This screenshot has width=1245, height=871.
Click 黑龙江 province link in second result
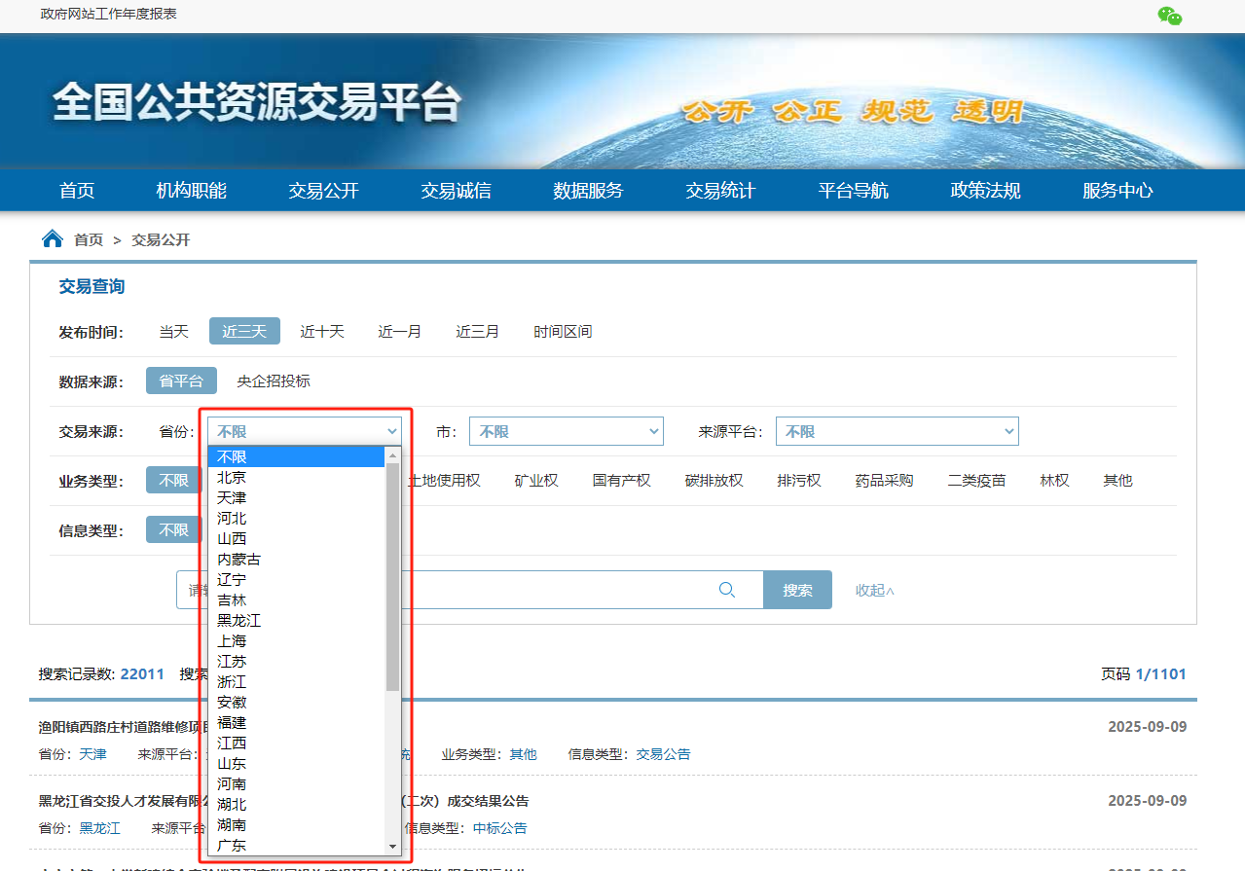coord(99,828)
